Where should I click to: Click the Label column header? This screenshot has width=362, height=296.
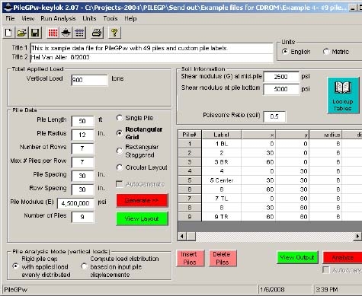pyautogui.click(x=222, y=135)
